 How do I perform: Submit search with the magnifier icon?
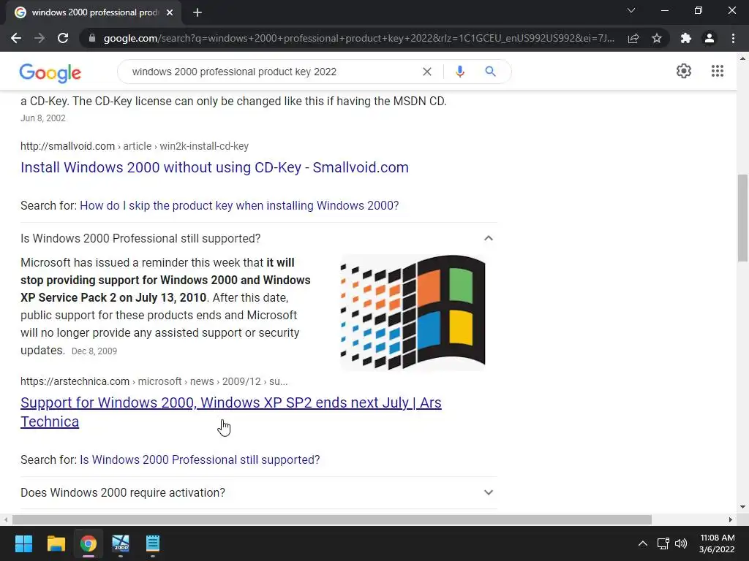coord(490,72)
